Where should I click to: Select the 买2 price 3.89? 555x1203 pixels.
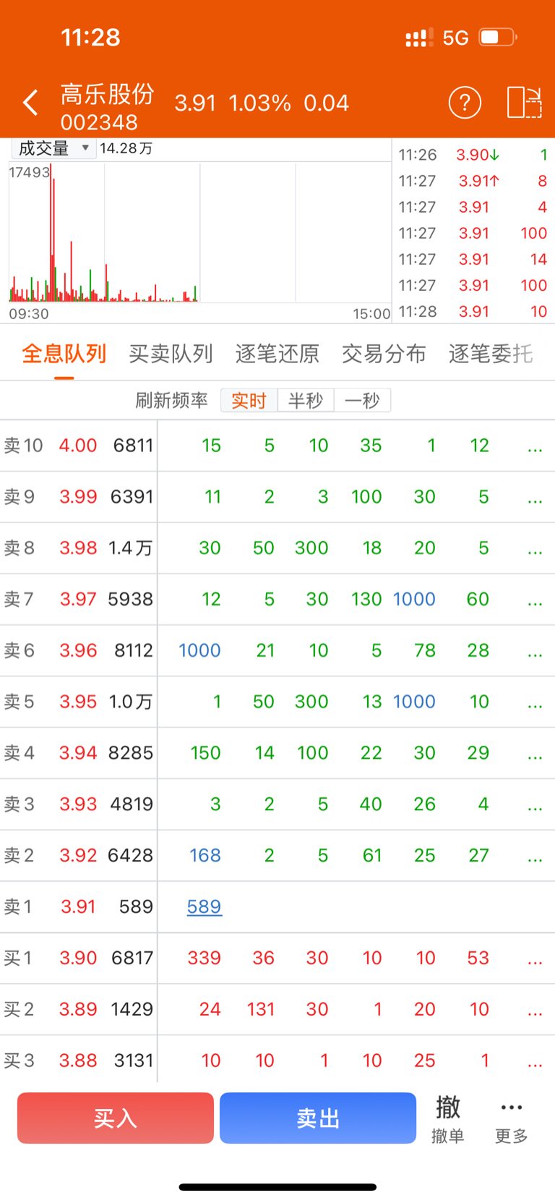click(78, 1009)
